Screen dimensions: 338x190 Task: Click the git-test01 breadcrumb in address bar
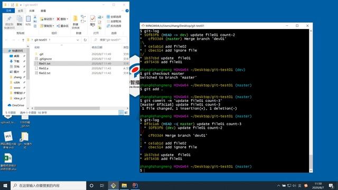click(x=41, y=40)
